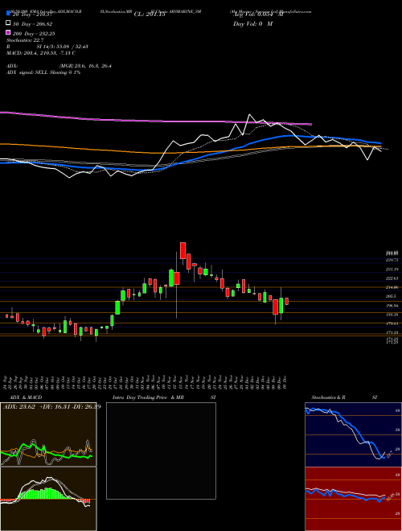402x531 pixels.
Task: Select the '200 Day = 232.25' label
Action: click(x=34, y=33)
